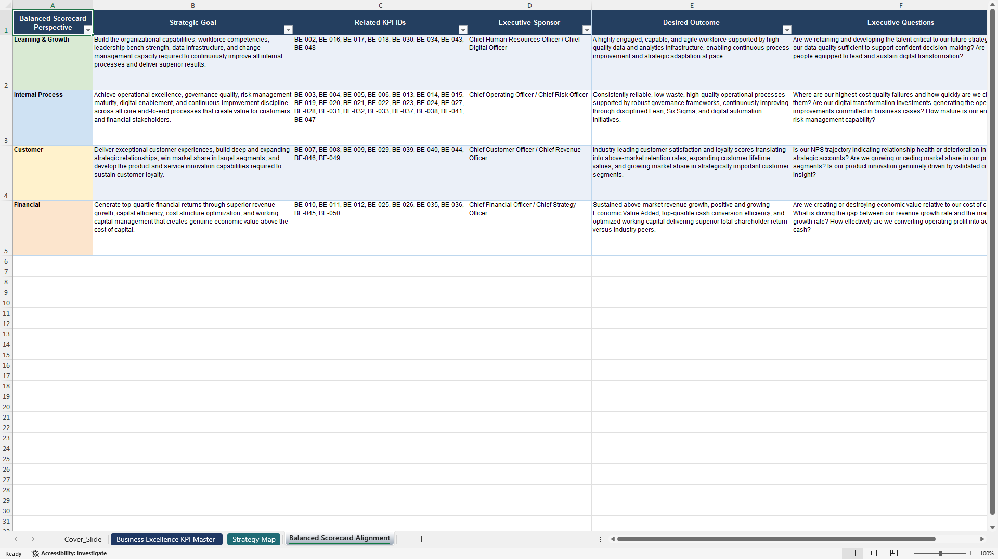Select KPI cell starting with BE-010
This screenshot has width=998, height=559.
tap(381, 228)
